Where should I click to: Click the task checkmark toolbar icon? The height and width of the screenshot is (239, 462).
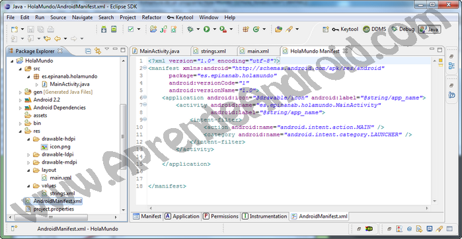(x=131, y=29)
